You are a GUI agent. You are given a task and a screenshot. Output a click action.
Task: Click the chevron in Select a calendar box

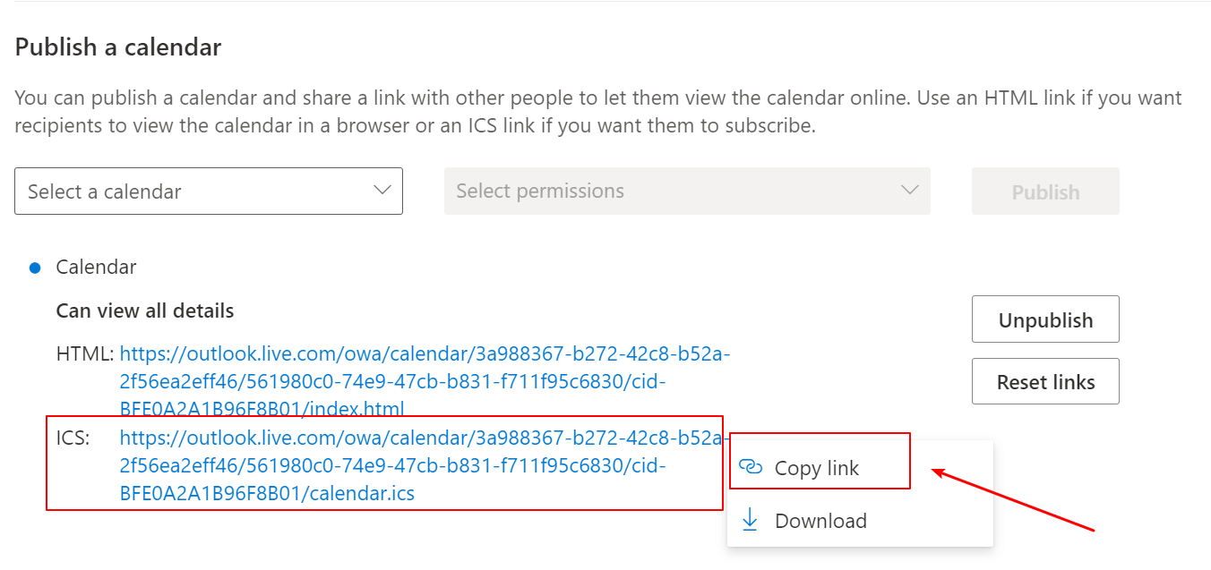(x=382, y=190)
